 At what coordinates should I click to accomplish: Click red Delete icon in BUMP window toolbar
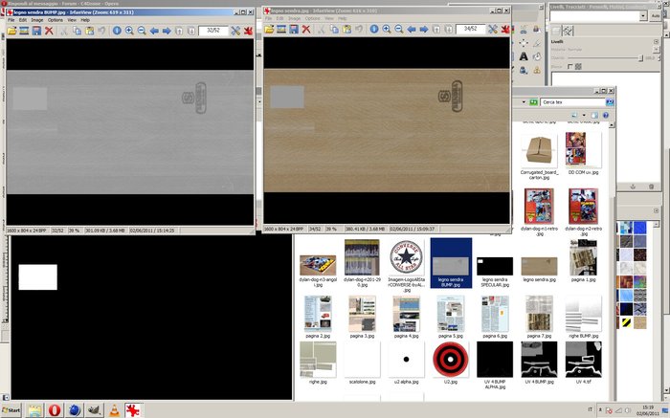[49, 31]
